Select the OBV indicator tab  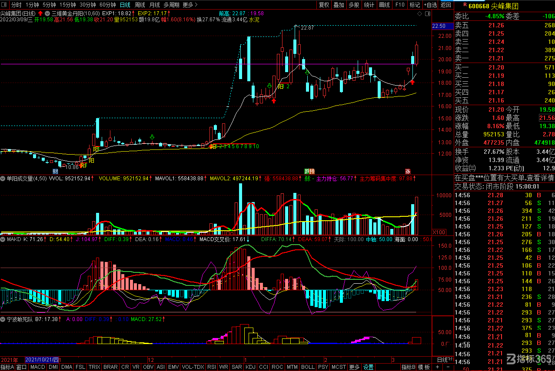(148, 367)
